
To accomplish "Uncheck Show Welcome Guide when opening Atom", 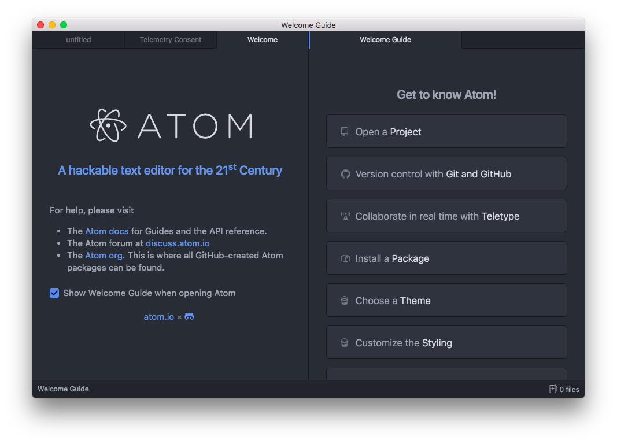I will click(54, 293).
